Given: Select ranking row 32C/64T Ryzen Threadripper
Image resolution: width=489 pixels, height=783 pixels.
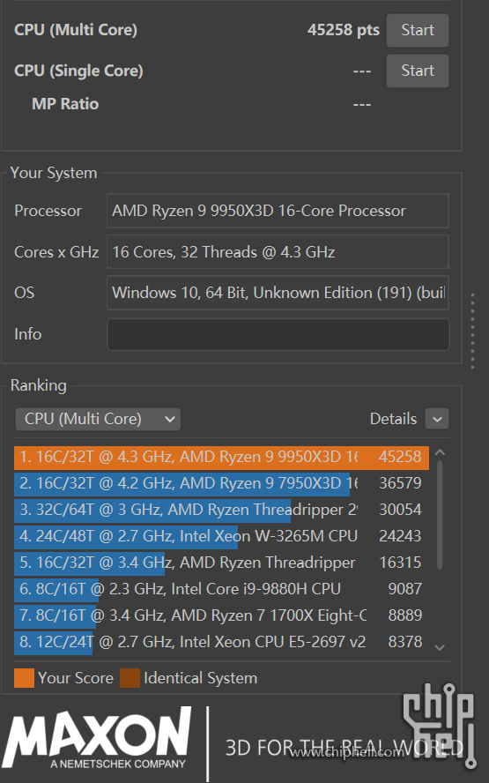Looking at the screenshot, I should (x=221, y=510).
